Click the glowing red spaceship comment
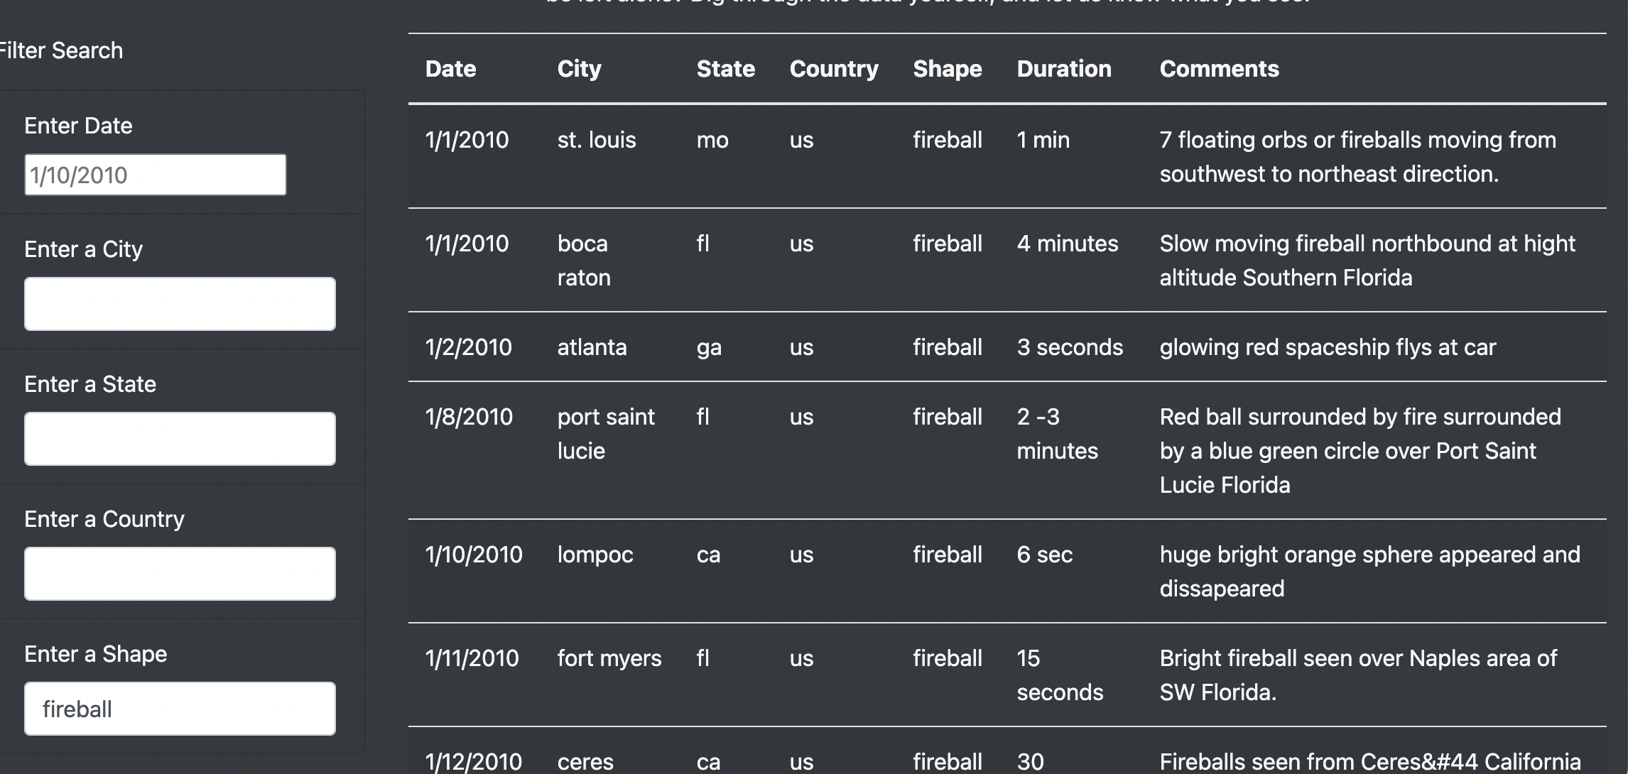The image size is (1628, 774). tap(1328, 347)
